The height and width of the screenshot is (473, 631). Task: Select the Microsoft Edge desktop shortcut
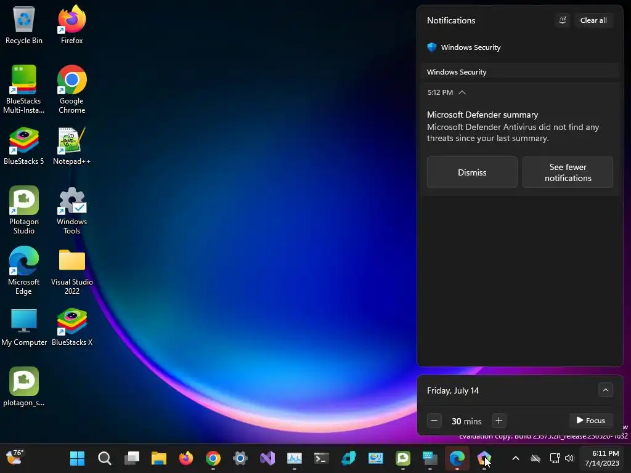[24, 270]
